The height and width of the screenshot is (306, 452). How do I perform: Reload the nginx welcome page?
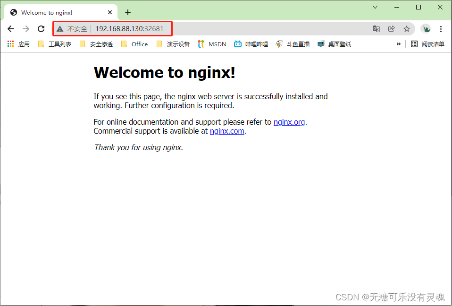pos(41,29)
